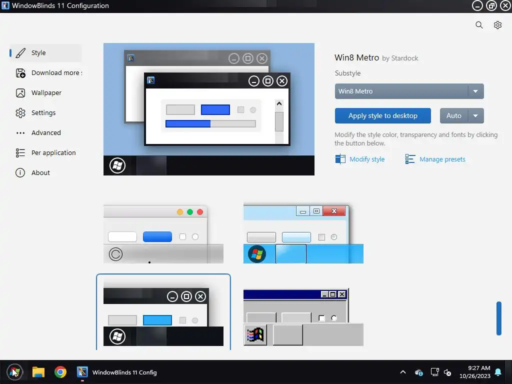Click the Settings gear icon in sidebar

coord(20,113)
